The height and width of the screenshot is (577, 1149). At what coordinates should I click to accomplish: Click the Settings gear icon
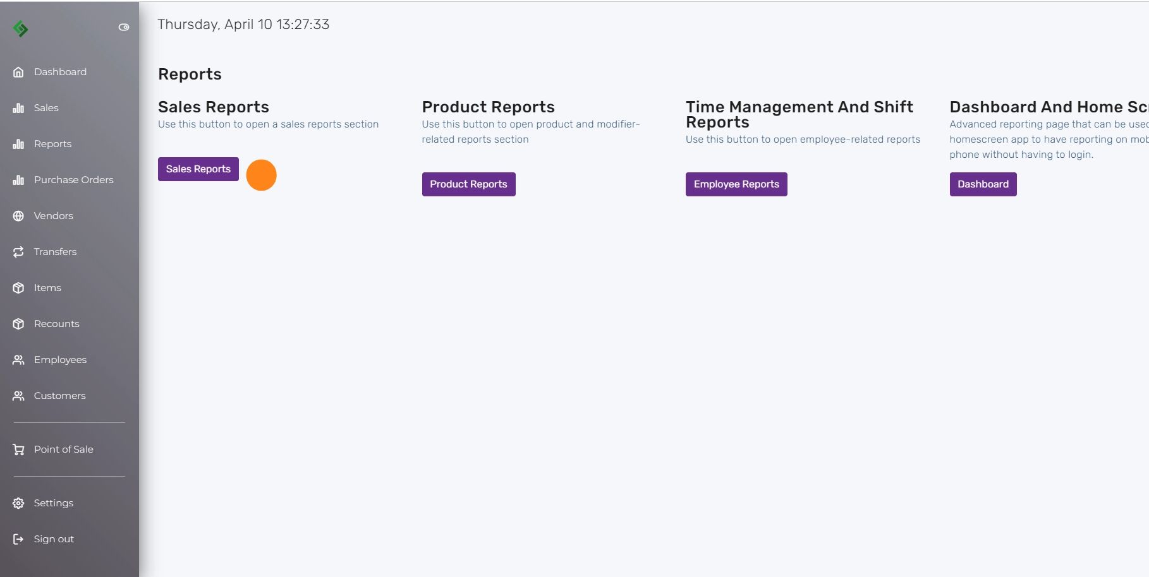coord(18,503)
